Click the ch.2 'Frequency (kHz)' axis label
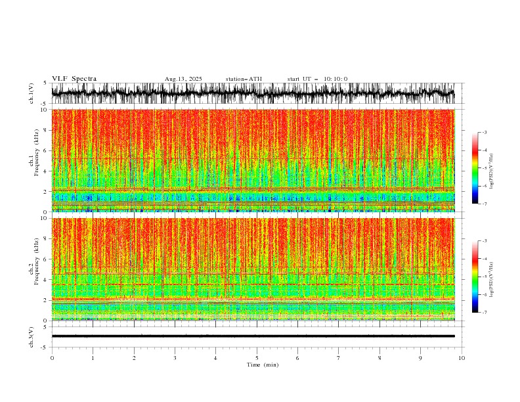This screenshot has height=402, width=520. (37, 261)
